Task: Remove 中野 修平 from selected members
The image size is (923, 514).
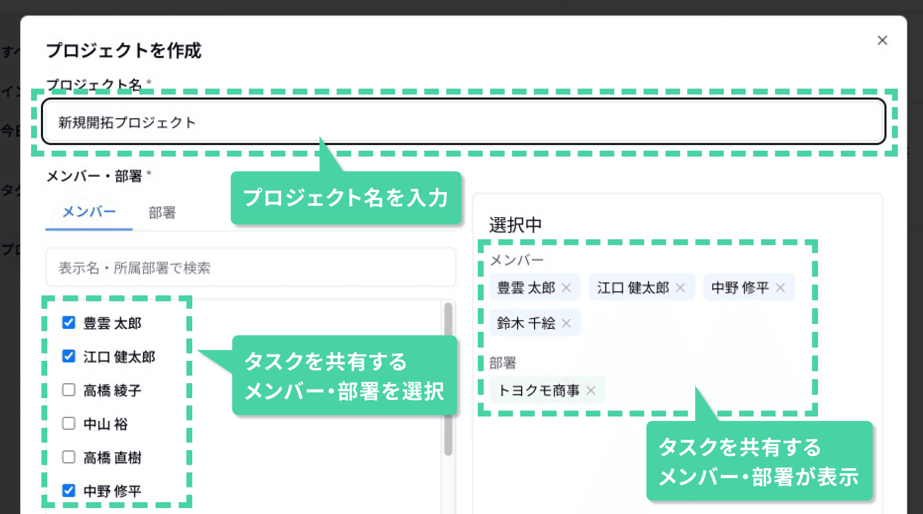Action: tap(780, 287)
